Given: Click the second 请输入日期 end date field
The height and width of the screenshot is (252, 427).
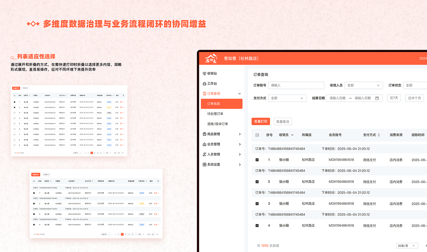Looking at the screenshot, I should click(363, 98).
